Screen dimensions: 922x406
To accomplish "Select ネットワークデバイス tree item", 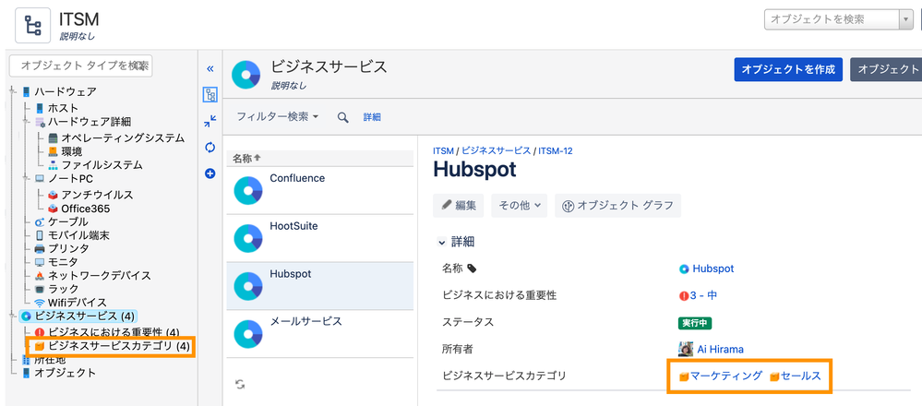I will (100, 275).
